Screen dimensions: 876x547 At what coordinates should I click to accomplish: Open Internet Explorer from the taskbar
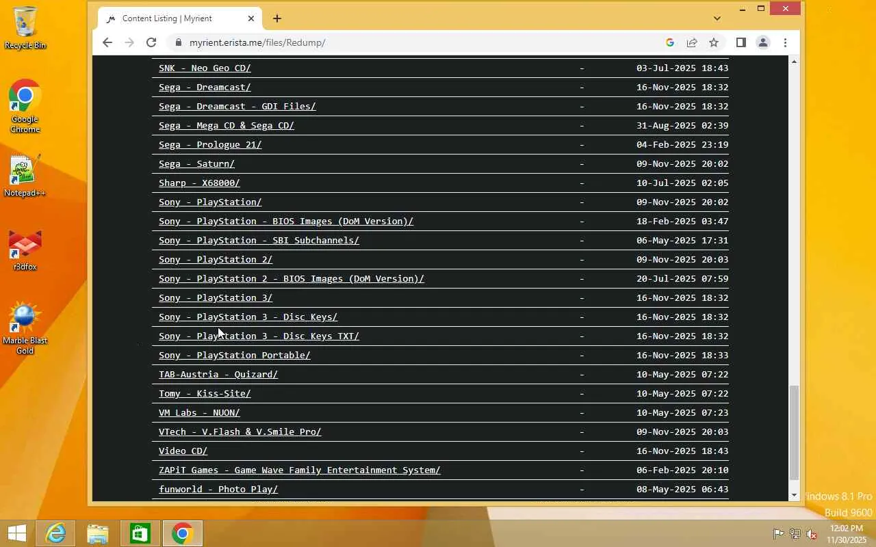coord(55,533)
